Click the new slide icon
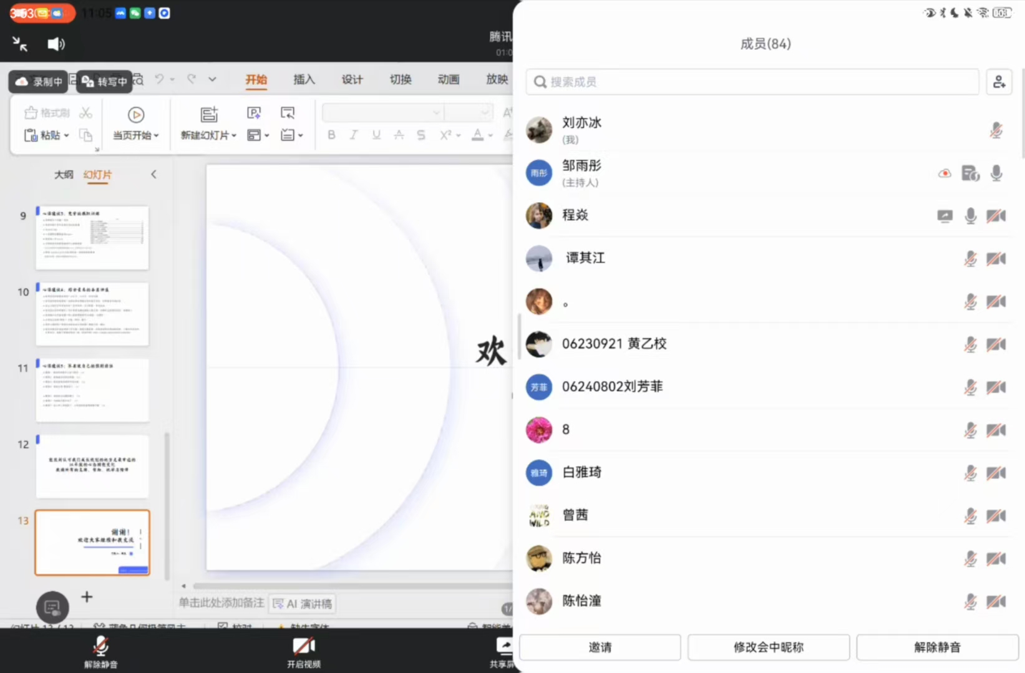 click(209, 114)
